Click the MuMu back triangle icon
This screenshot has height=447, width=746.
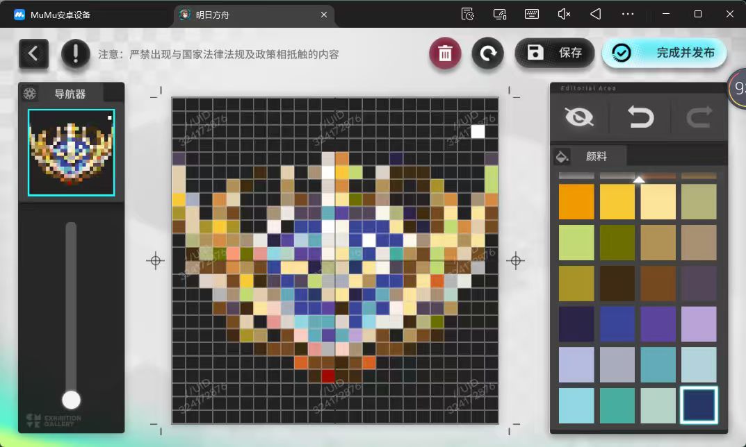(596, 14)
